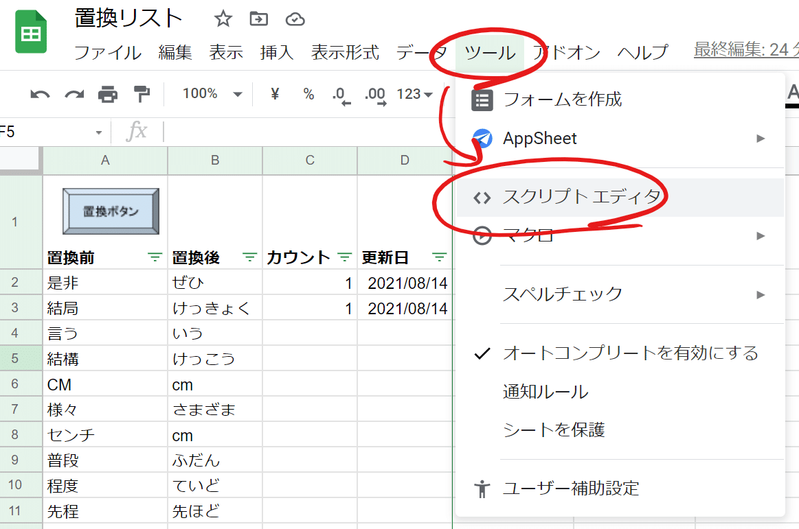Expand the マクロ submenu arrow
799x529 pixels.
click(x=761, y=236)
